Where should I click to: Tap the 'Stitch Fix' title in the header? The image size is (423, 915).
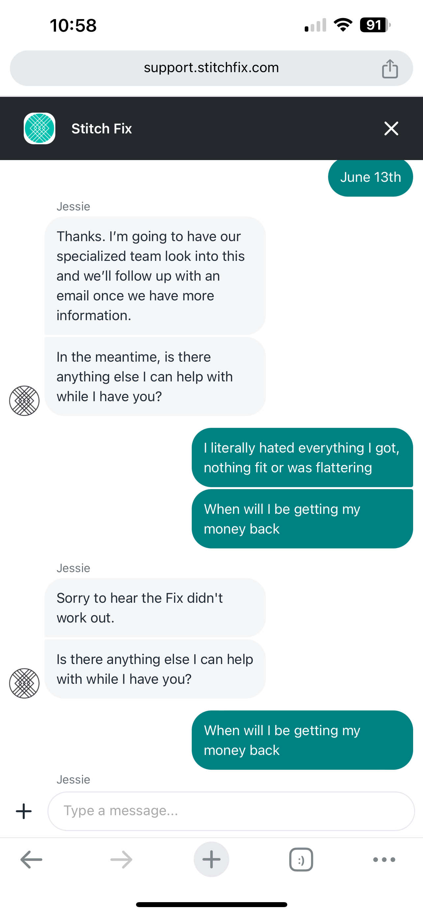(x=101, y=128)
